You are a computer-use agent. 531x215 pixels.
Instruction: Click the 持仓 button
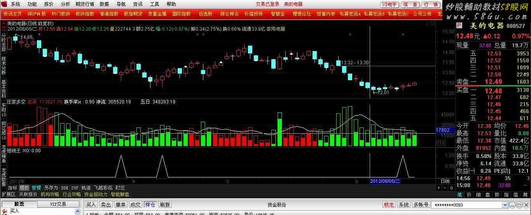150,205
